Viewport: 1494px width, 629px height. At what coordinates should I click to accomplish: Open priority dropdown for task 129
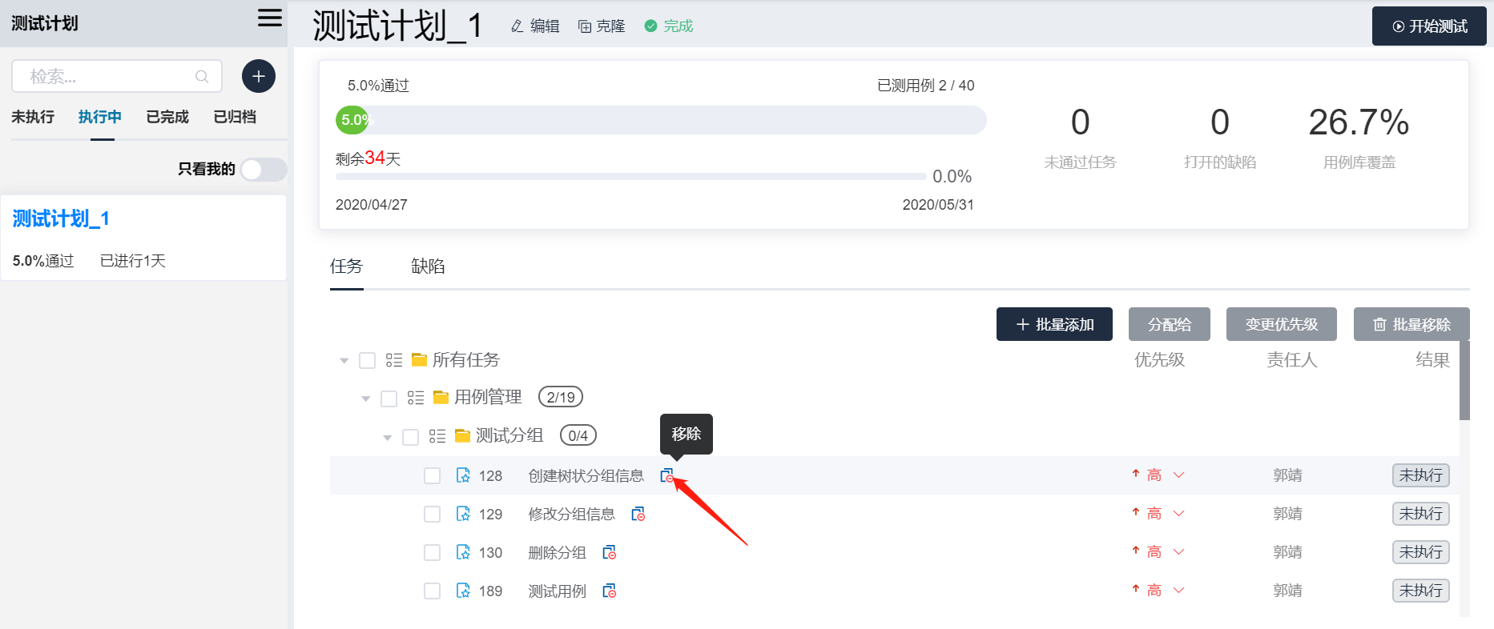point(1178,514)
